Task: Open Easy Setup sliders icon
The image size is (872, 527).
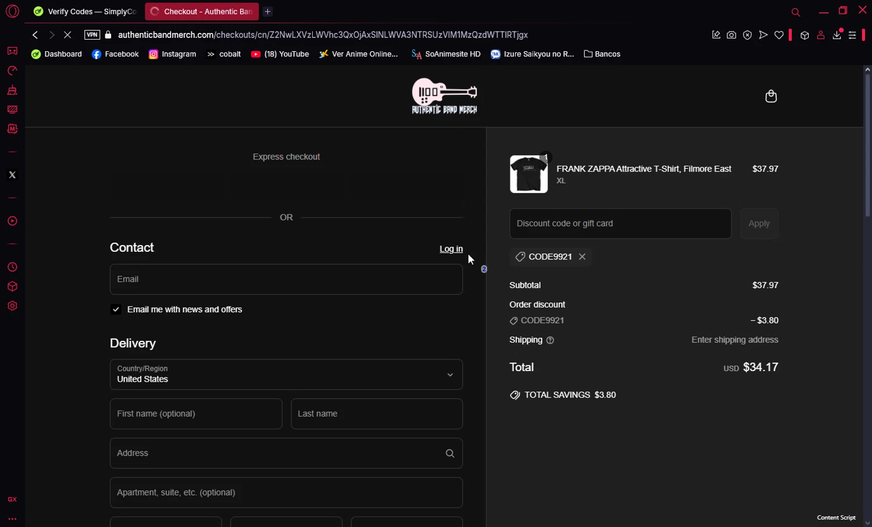Action: pos(852,35)
